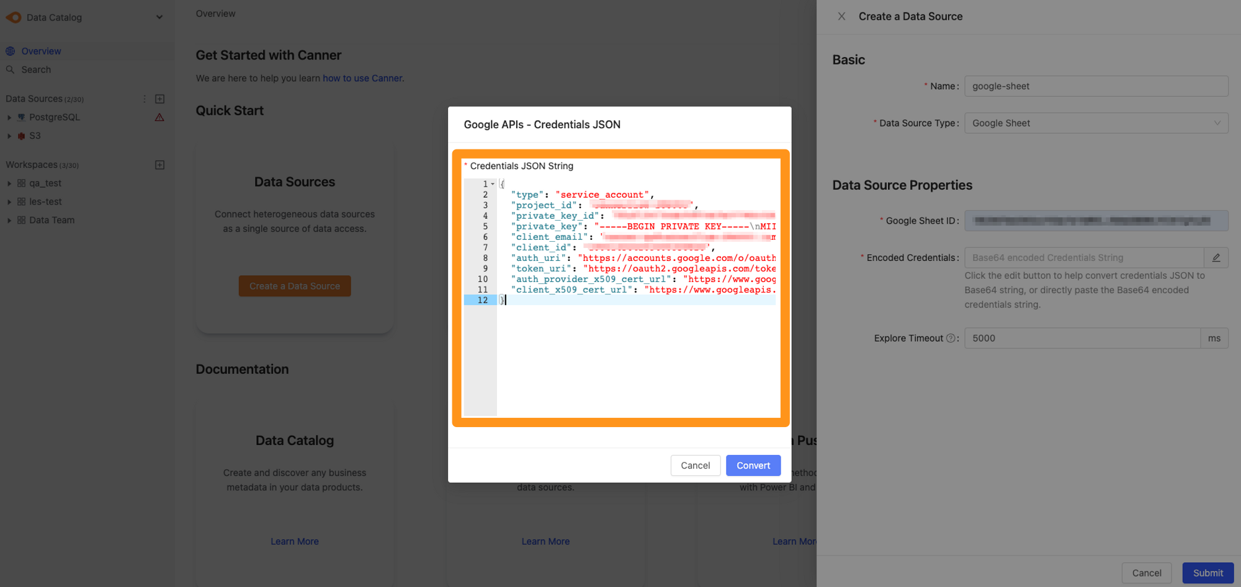Expand the S3 data source

[x=9, y=136]
